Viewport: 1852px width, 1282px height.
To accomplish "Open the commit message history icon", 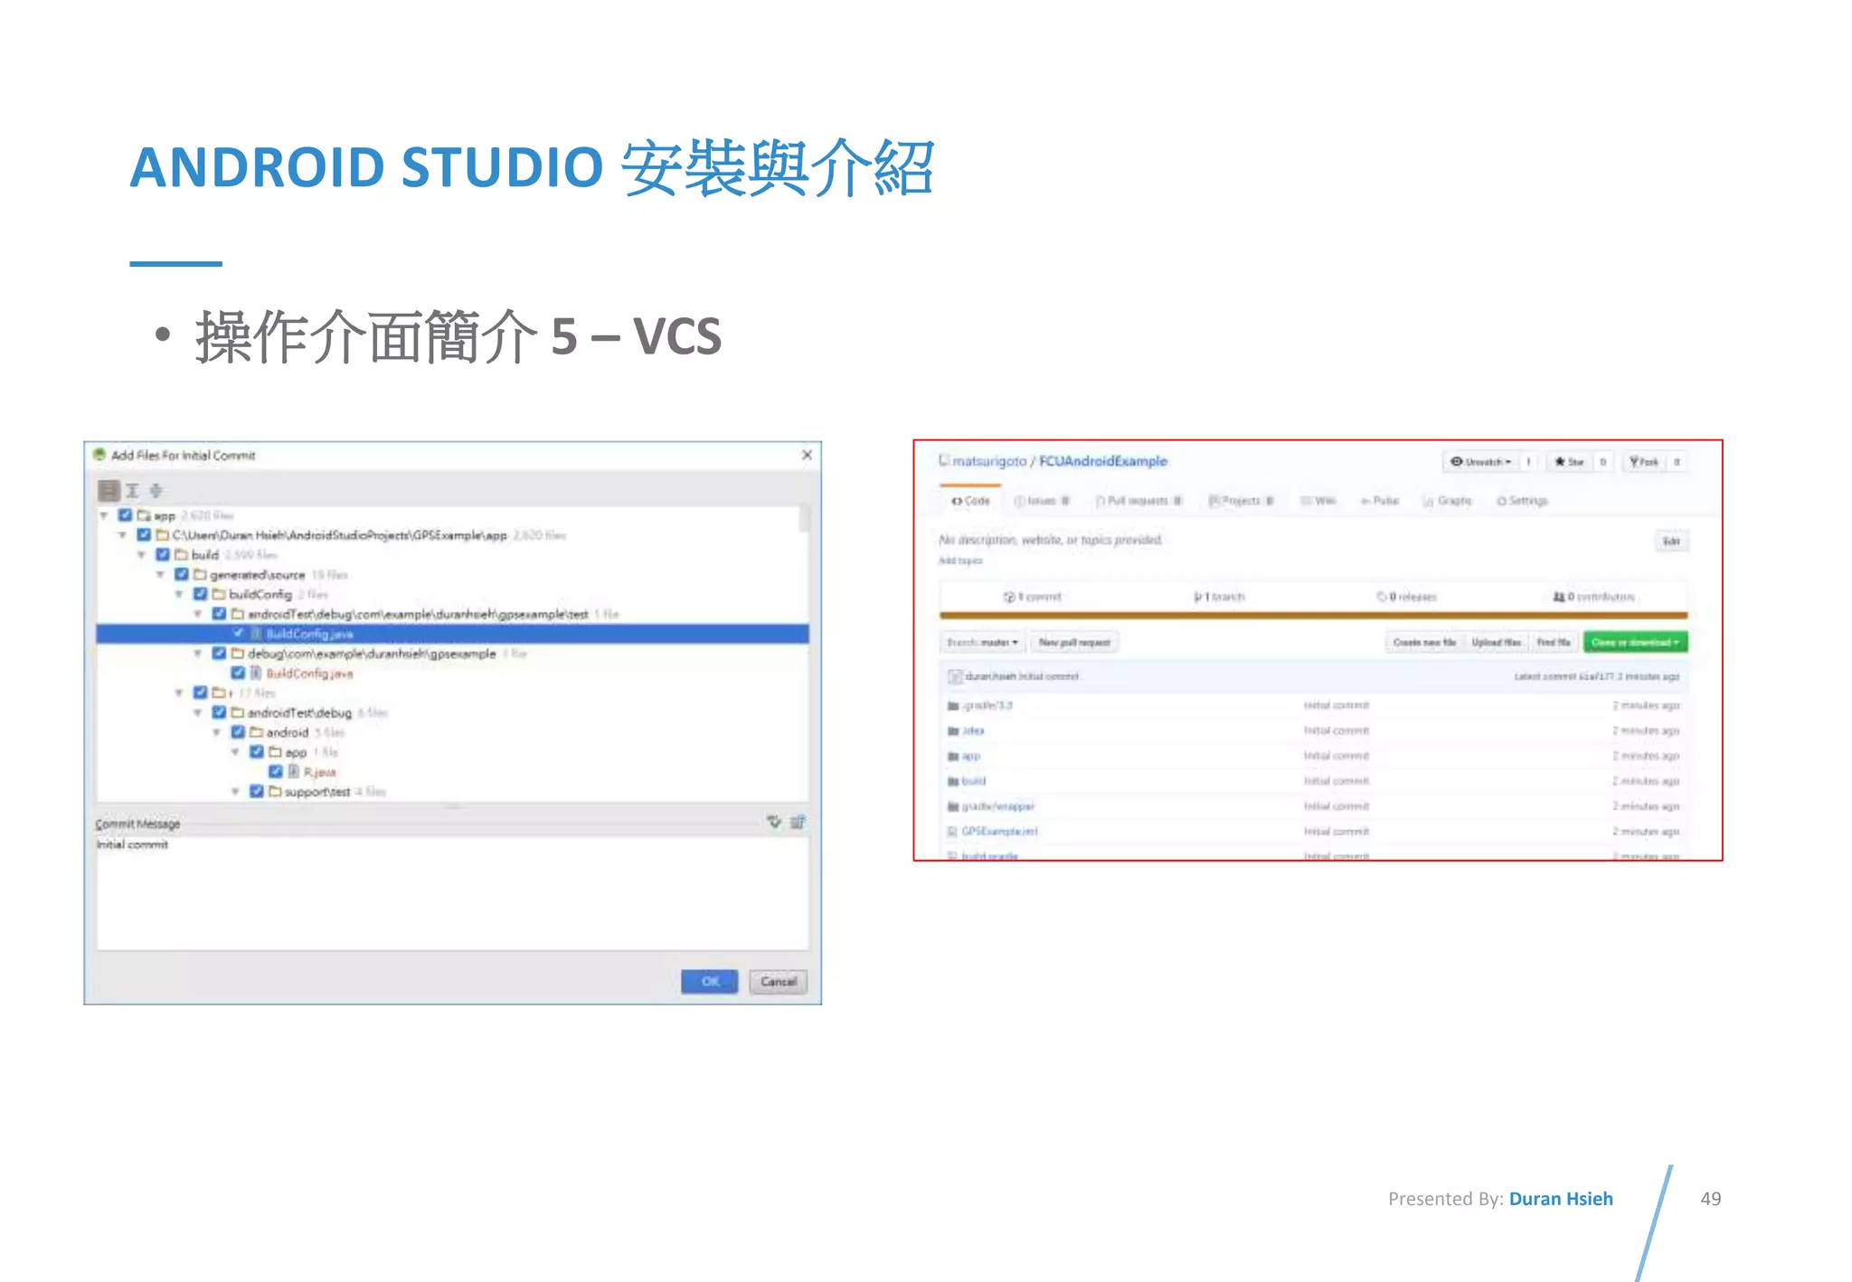I will (x=774, y=822).
